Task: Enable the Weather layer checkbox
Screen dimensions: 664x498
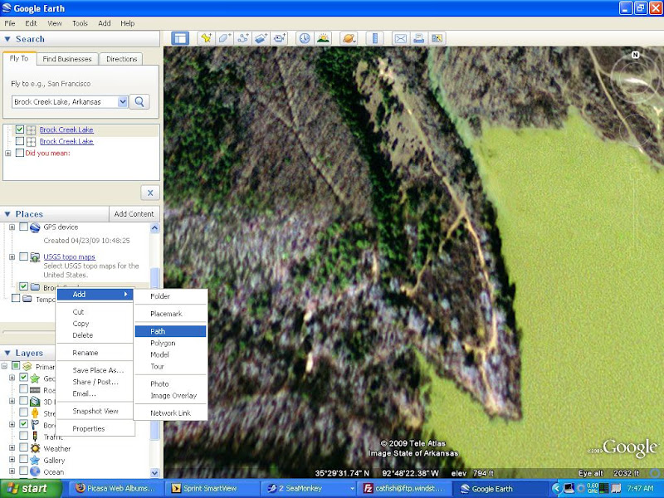Action: pos(23,448)
